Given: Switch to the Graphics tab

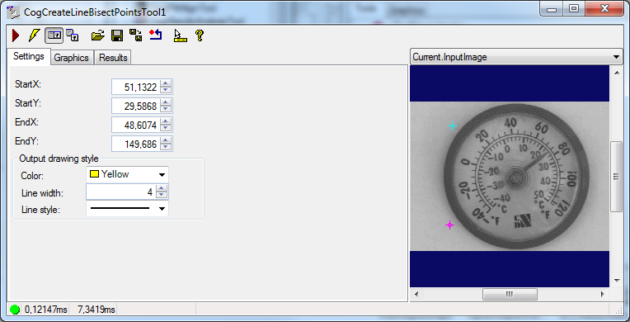Looking at the screenshot, I should (x=71, y=58).
